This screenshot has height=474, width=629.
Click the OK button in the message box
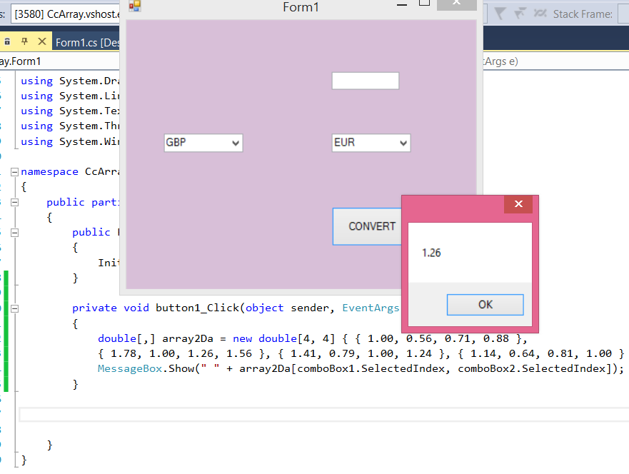[485, 305]
